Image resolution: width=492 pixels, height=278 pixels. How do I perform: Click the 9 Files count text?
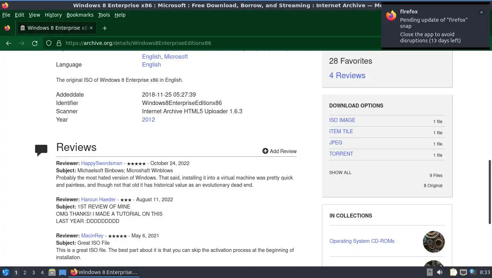tap(436, 176)
